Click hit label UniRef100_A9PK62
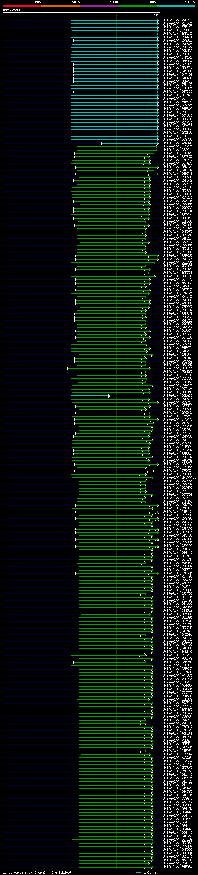Image resolution: width=198 pixels, height=875 pixels. click(x=178, y=255)
